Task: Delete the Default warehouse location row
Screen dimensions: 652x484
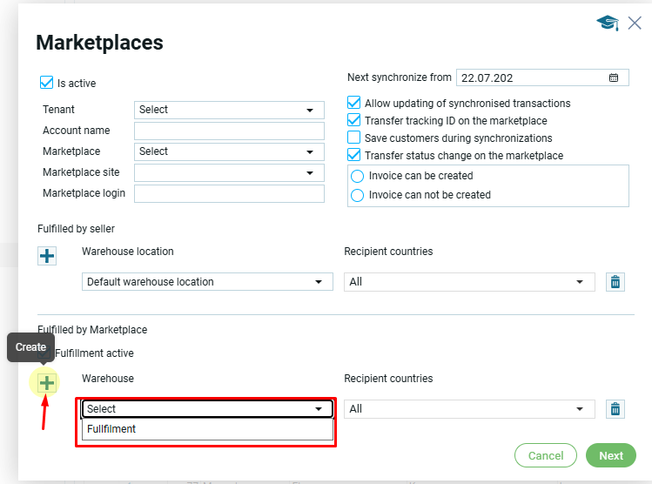Action: pos(615,281)
